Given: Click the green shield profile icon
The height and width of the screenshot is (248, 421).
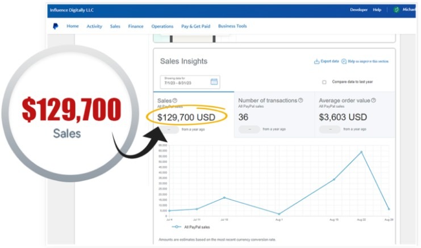Looking at the screenshot, I should click(396, 10).
